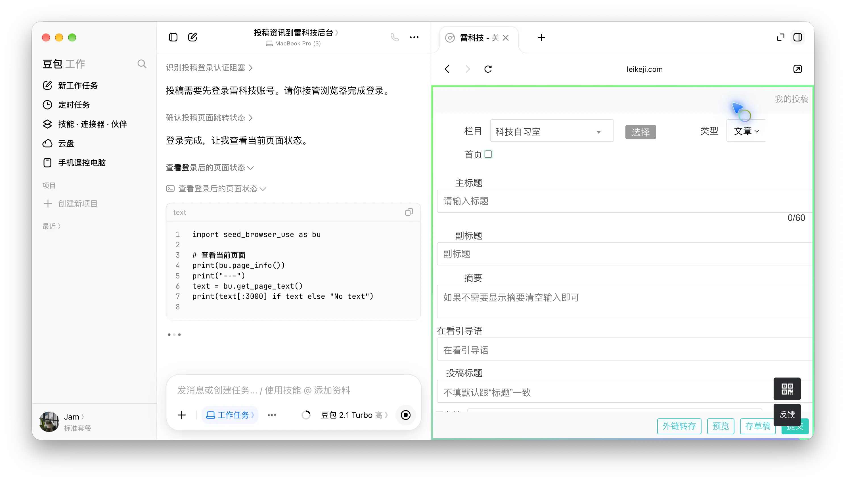Open page in external browser icon
The width and height of the screenshot is (846, 482).
(797, 69)
